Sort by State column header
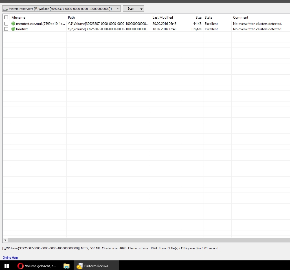 (x=217, y=18)
